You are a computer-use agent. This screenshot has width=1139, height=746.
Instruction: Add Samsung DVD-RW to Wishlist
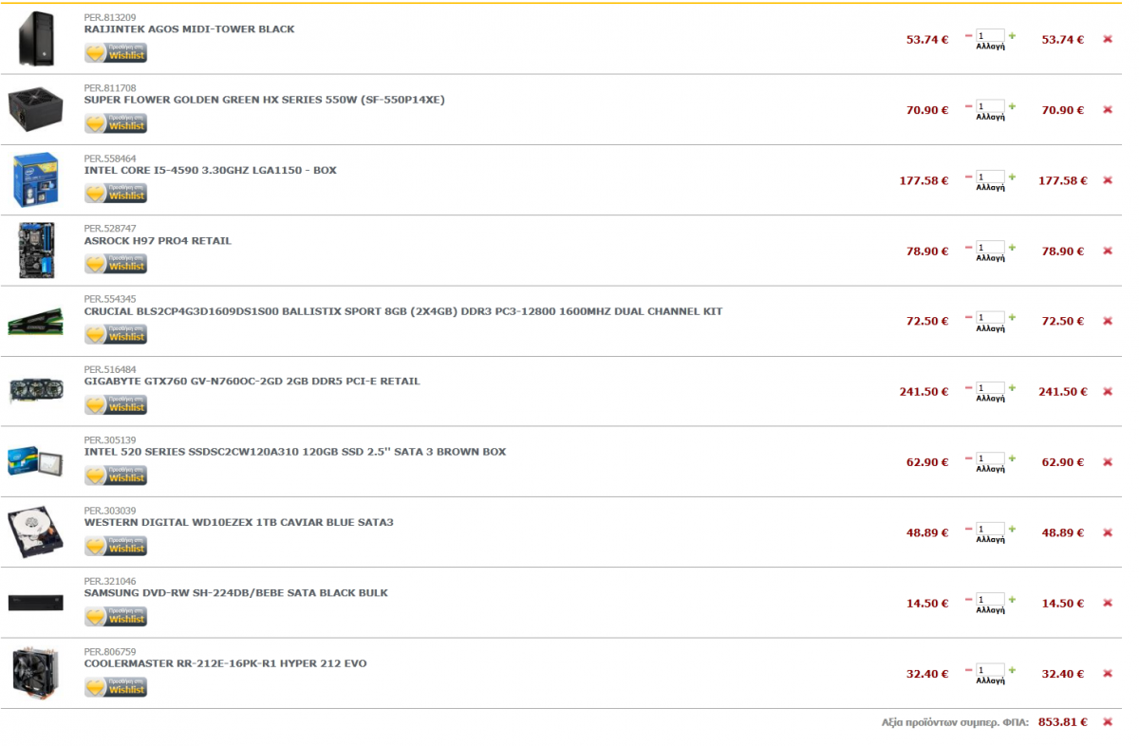click(x=116, y=617)
